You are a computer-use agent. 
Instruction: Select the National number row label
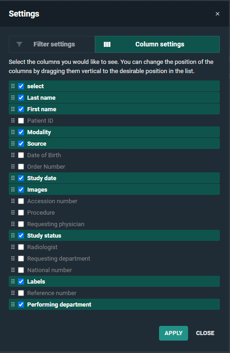coord(49,270)
